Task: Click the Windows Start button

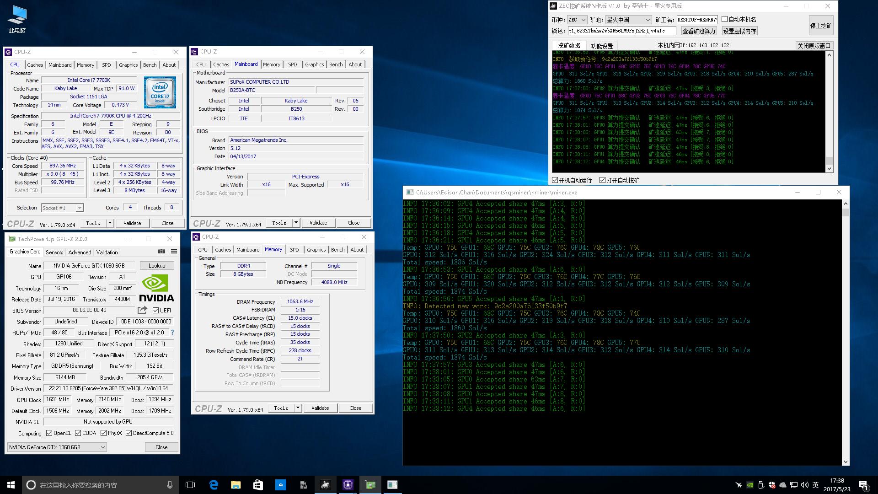Action: 11,485
